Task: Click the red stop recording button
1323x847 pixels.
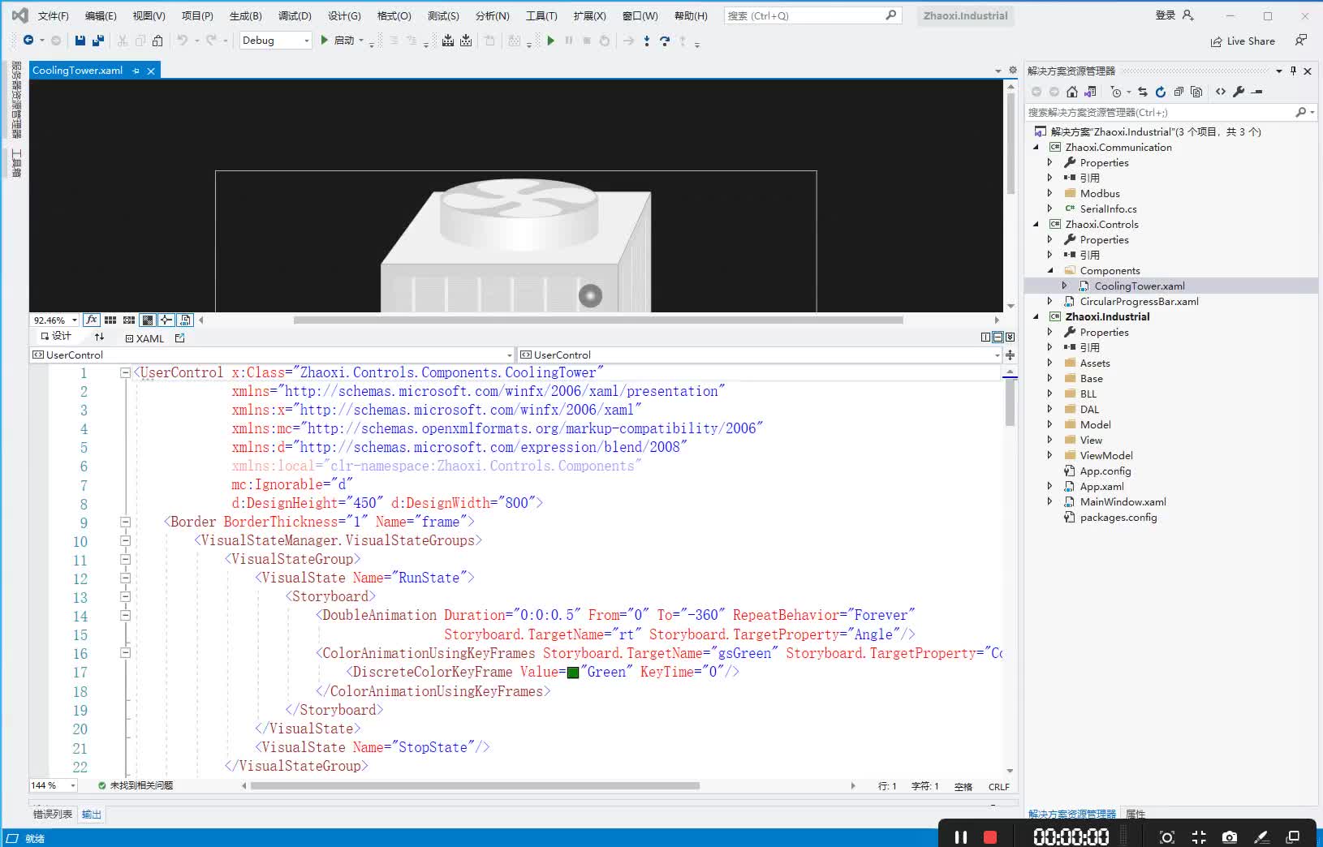Action: tap(990, 836)
